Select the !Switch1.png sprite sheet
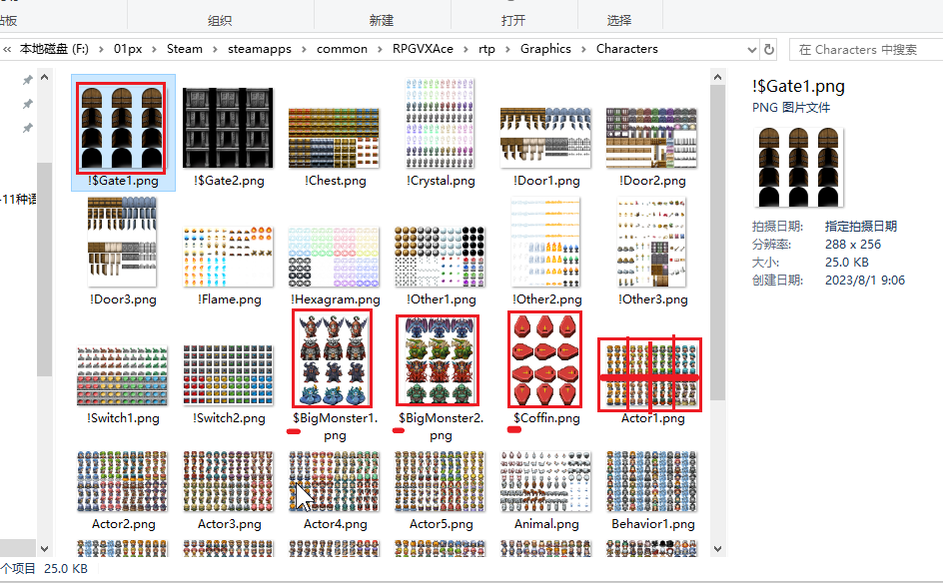The width and height of the screenshot is (943, 583). [x=122, y=375]
